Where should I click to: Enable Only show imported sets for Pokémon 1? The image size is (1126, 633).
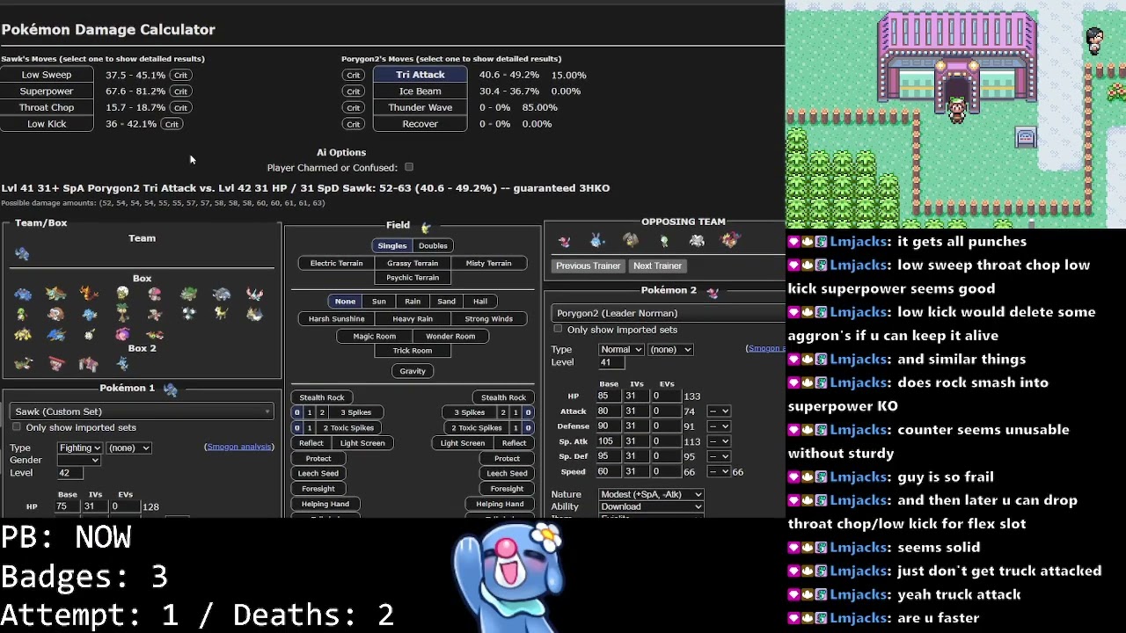coord(17,427)
